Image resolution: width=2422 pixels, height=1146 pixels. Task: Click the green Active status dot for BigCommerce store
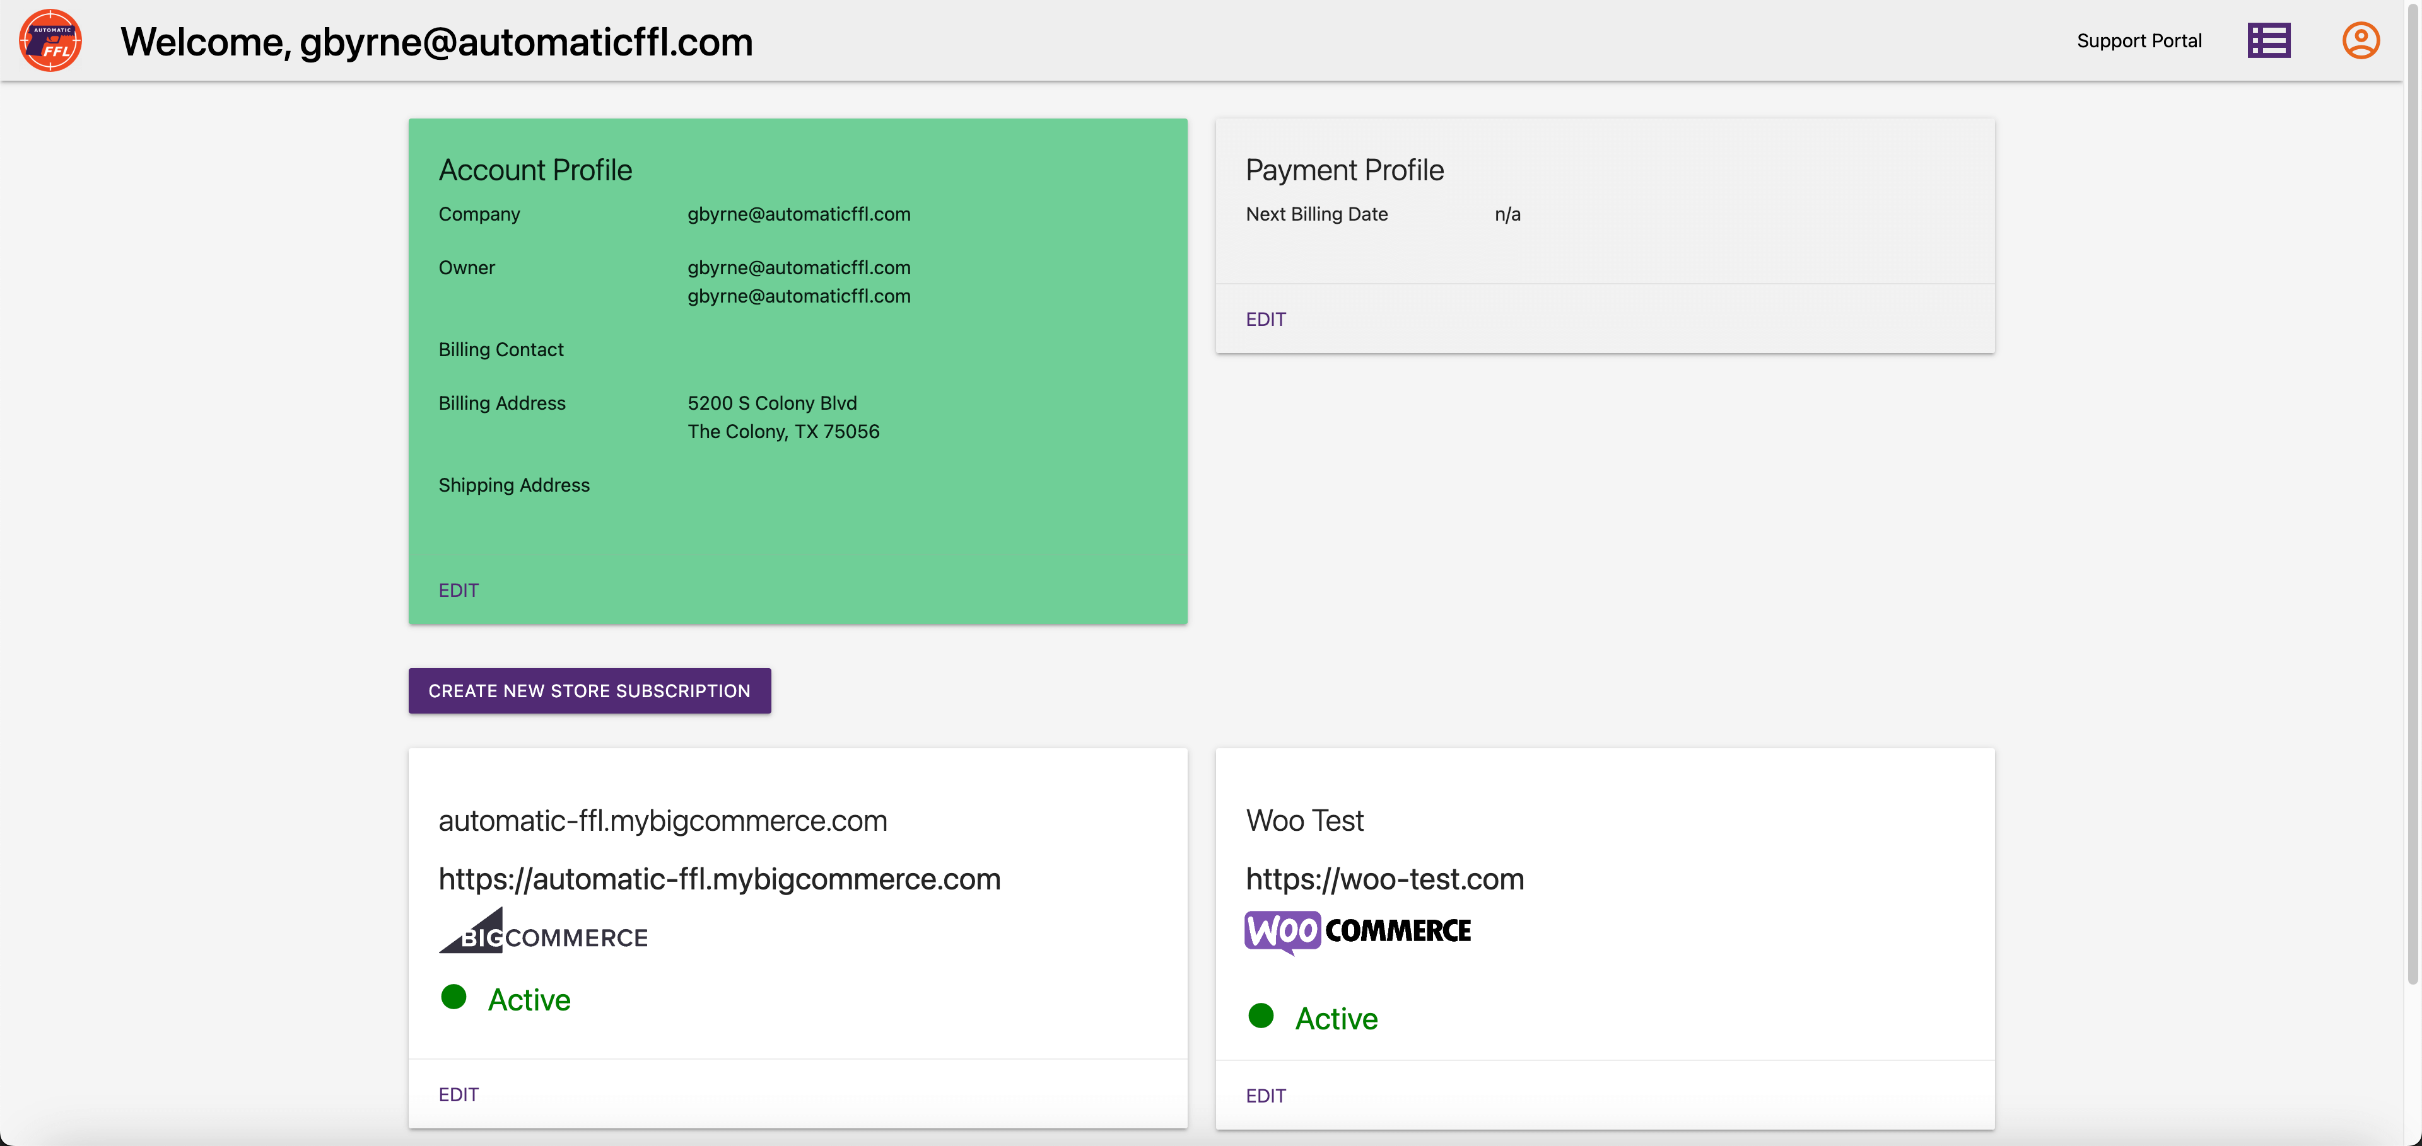[455, 998]
